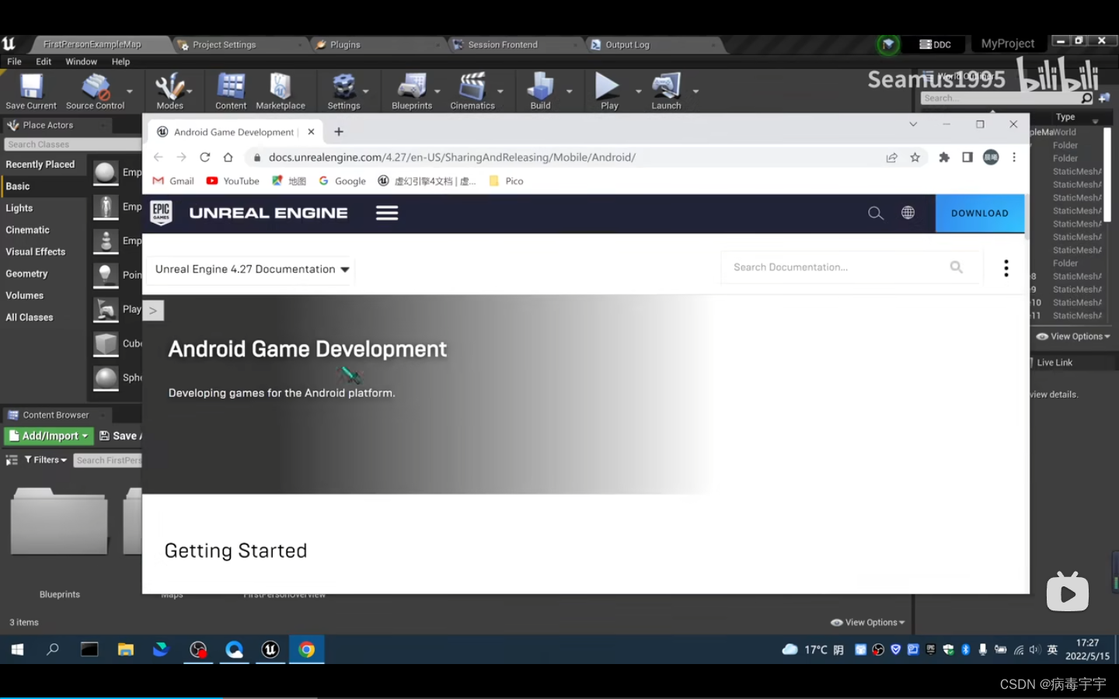The height and width of the screenshot is (699, 1119).
Task: Click the Unreal Engine taskbar icon
Action: 270,649
